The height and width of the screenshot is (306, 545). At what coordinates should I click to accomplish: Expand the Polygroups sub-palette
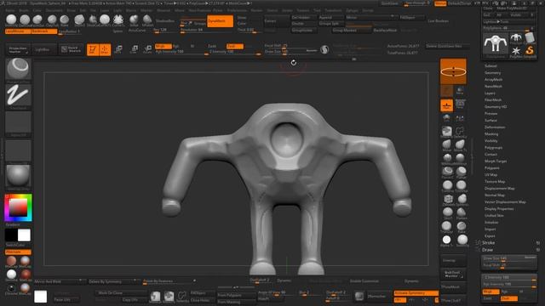(494, 148)
